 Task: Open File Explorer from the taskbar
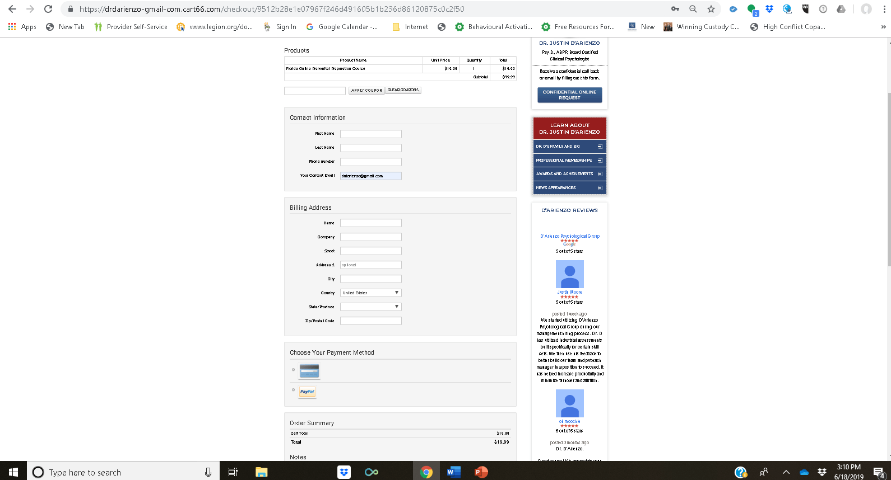[261, 472]
